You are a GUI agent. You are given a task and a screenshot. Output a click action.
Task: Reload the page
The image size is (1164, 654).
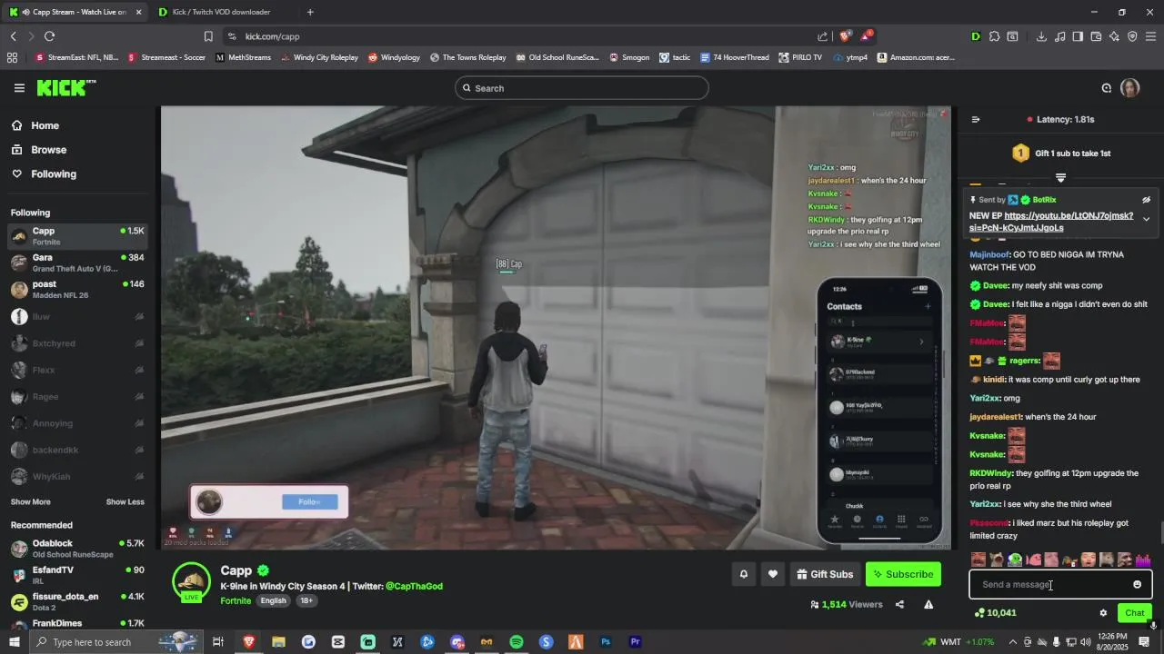click(x=49, y=36)
